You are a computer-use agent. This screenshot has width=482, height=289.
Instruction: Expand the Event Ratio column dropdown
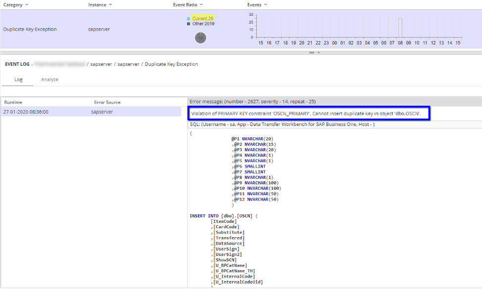(x=202, y=4)
